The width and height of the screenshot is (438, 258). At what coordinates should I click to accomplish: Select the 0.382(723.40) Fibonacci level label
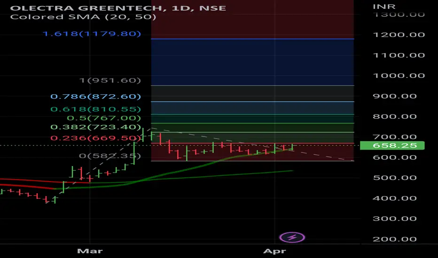(x=95, y=127)
